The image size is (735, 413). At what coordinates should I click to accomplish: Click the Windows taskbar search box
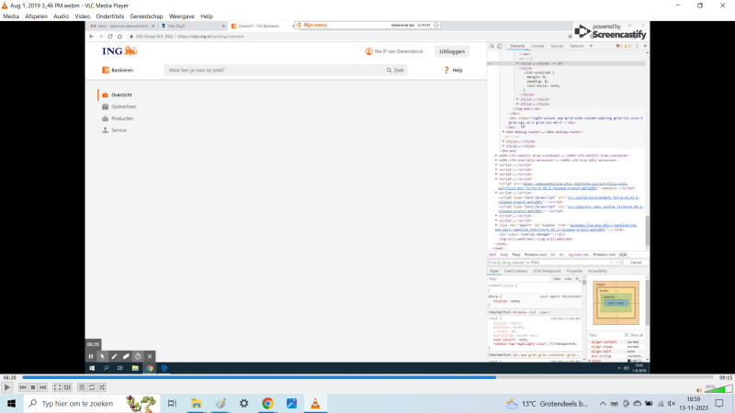pos(73,403)
